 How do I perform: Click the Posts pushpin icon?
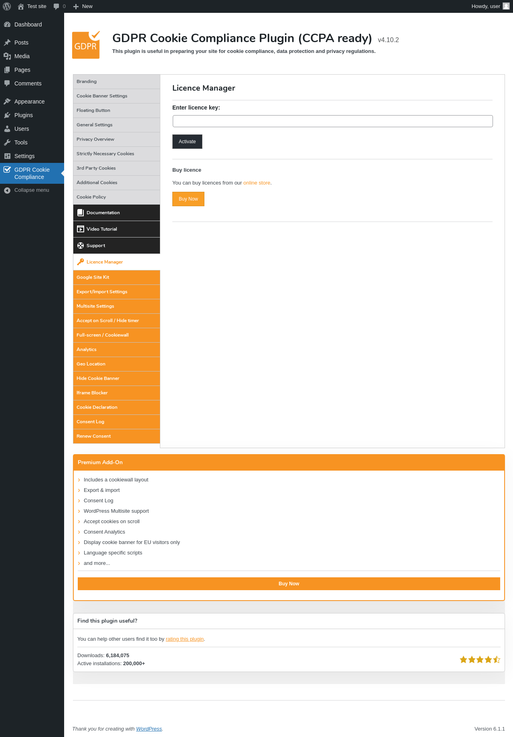click(7, 43)
